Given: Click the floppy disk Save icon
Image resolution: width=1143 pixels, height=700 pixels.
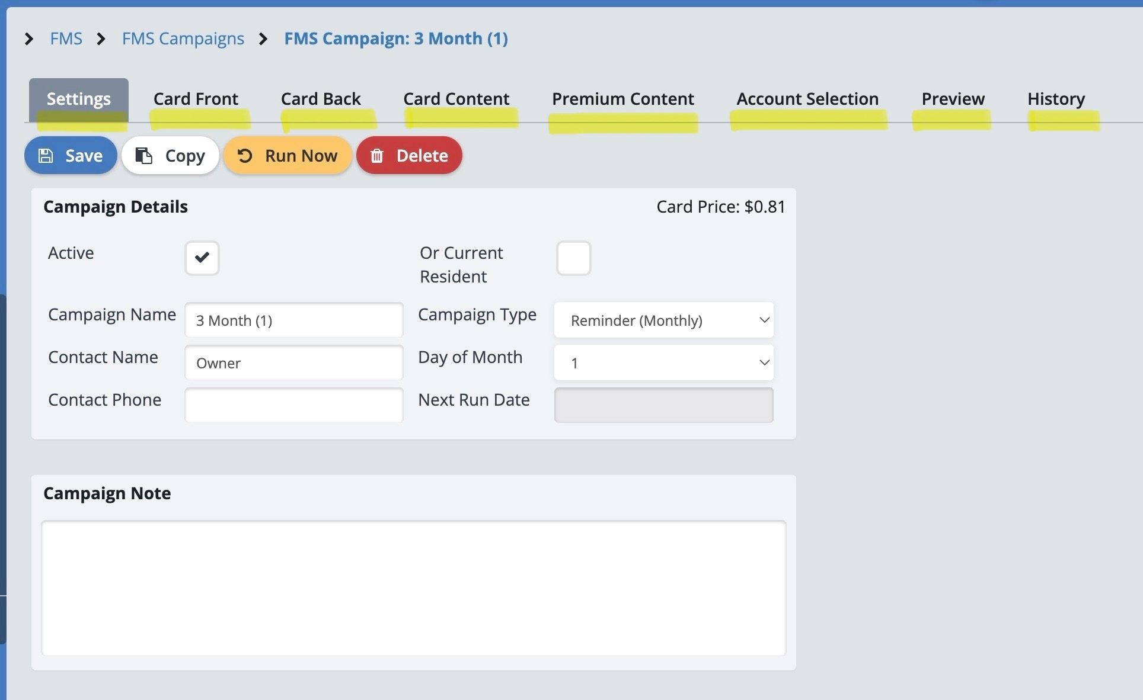Looking at the screenshot, I should coord(46,156).
